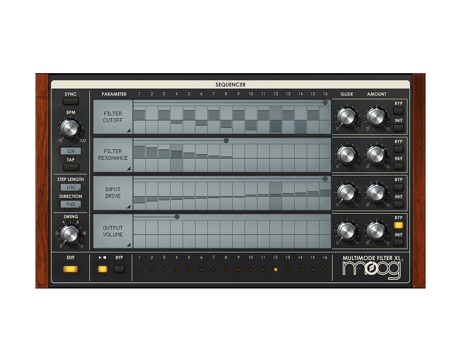Click the lit step 12 indicator LED
Screen dimensions: 461x362
coord(276,269)
